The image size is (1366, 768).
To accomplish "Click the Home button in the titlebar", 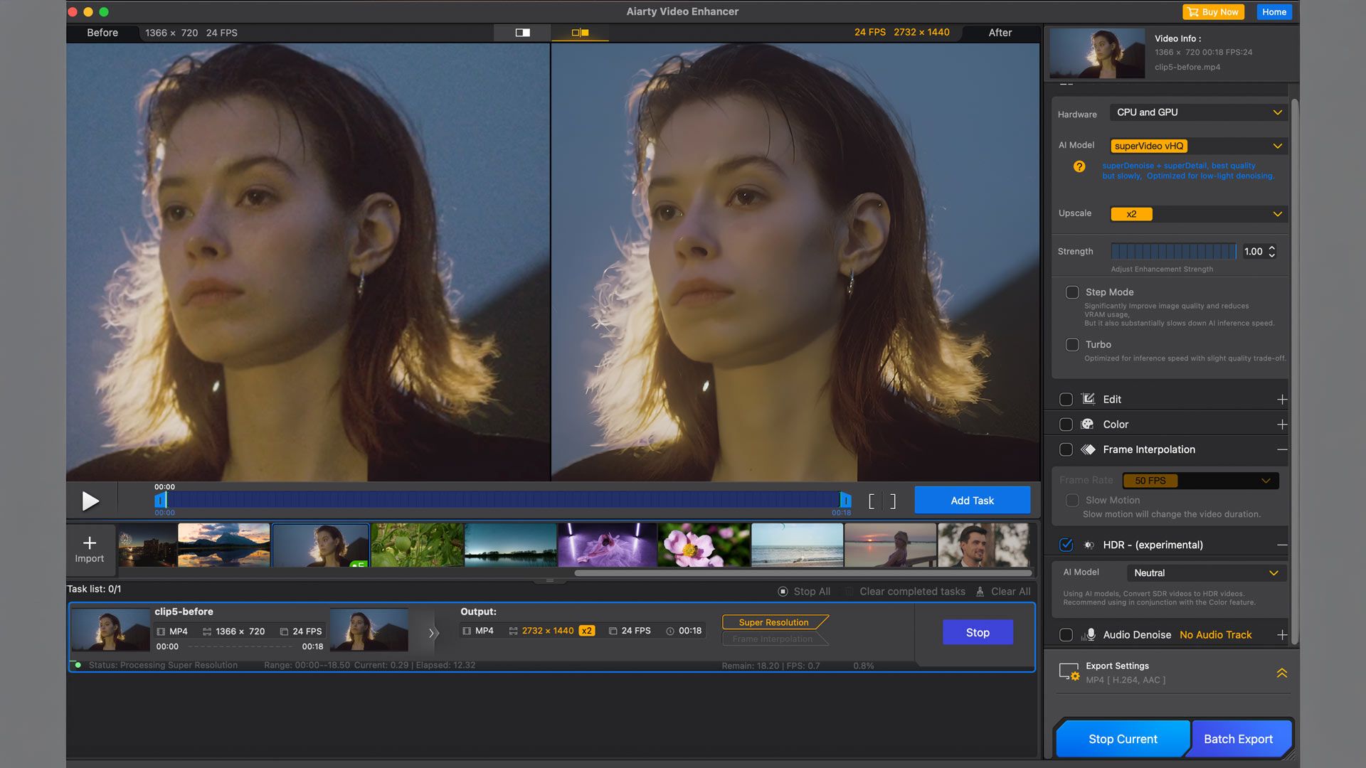I will 1274,11.
